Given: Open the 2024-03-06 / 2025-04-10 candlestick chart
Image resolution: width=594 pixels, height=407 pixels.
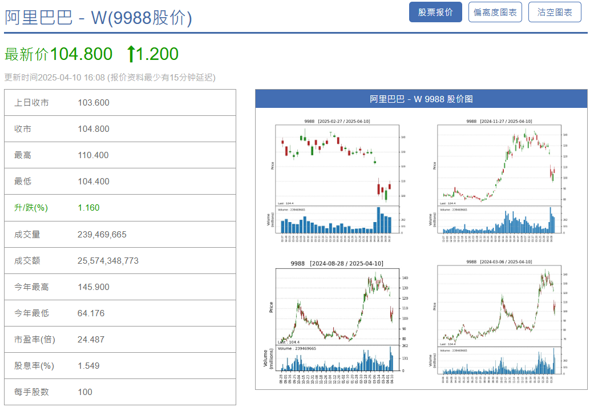Looking at the screenshot, I should coord(499,322).
